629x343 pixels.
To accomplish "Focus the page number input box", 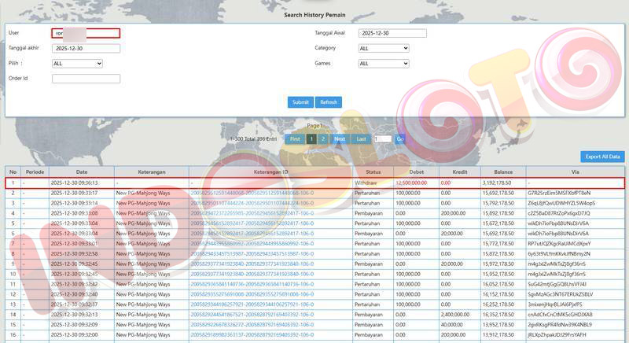I will (383, 138).
